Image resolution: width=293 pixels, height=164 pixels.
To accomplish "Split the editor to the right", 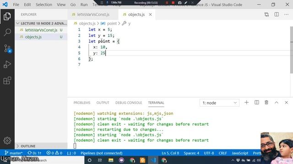I will (x=277, y=15).
